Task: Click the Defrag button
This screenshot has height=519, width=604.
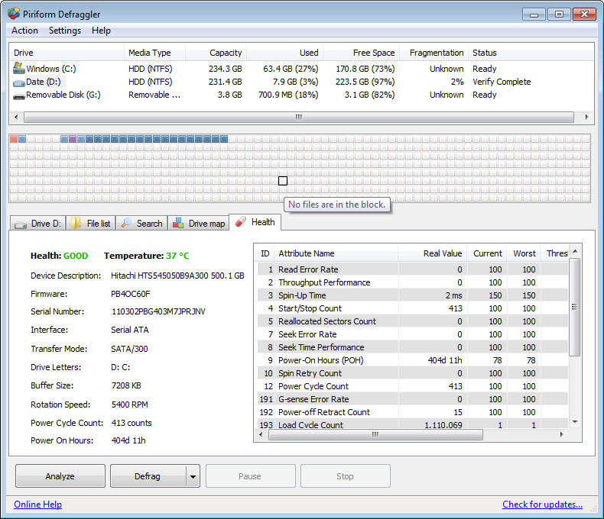Action: click(148, 476)
